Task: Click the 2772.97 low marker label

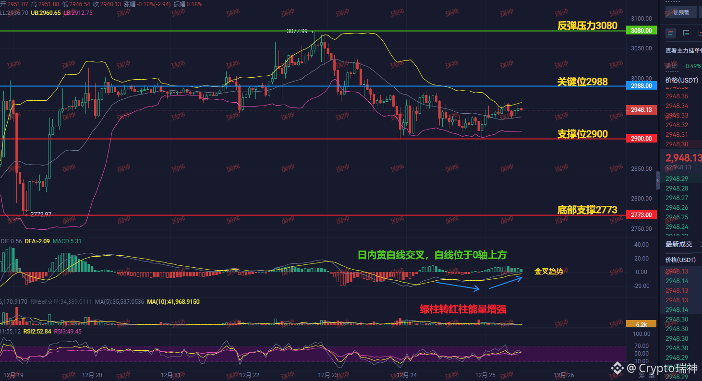Action: (41, 214)
